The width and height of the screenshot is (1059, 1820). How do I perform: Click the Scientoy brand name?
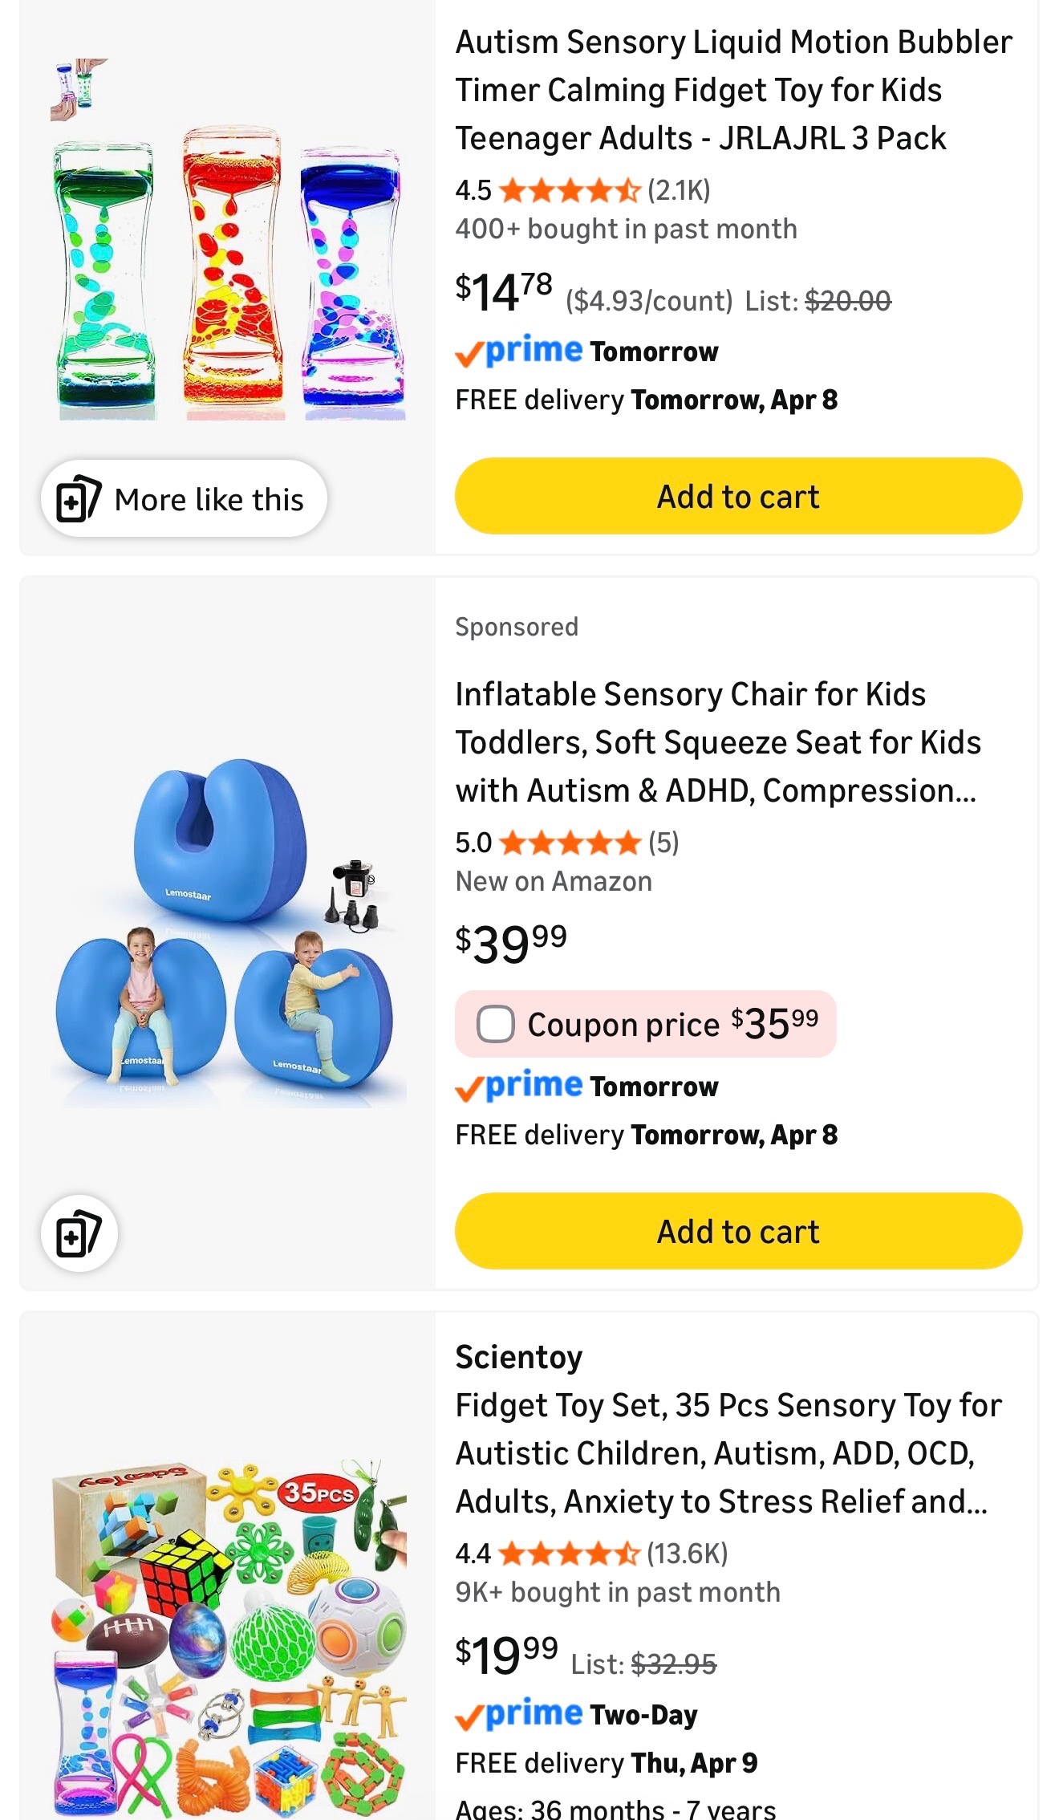(x=518, y=1358)
